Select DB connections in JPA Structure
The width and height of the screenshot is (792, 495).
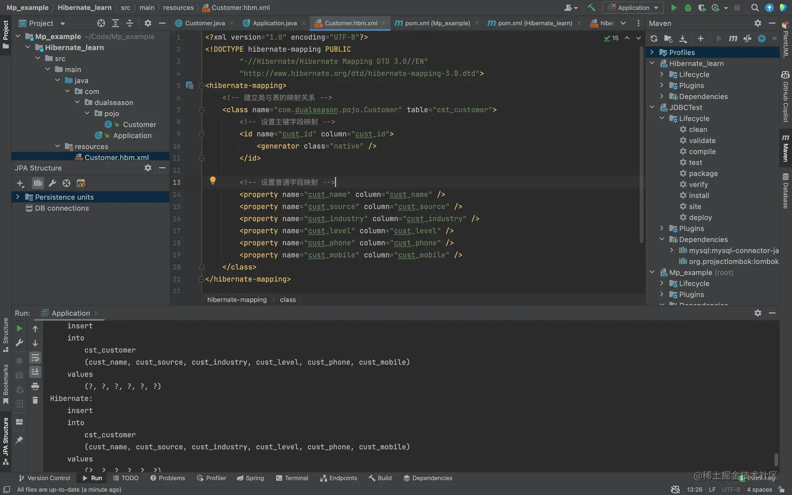(62, 208)
